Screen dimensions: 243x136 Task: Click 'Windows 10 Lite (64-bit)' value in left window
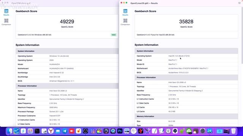coord(59,56)
